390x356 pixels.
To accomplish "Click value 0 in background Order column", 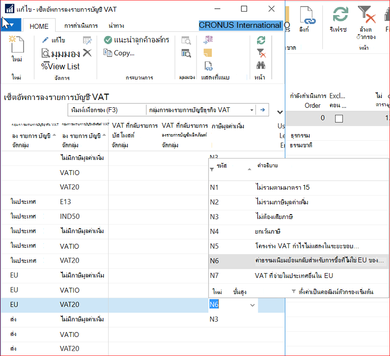I will (x=323, y=118).
